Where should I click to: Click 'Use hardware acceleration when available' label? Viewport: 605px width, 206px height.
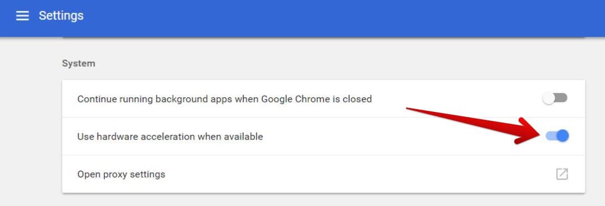(170, 136)
